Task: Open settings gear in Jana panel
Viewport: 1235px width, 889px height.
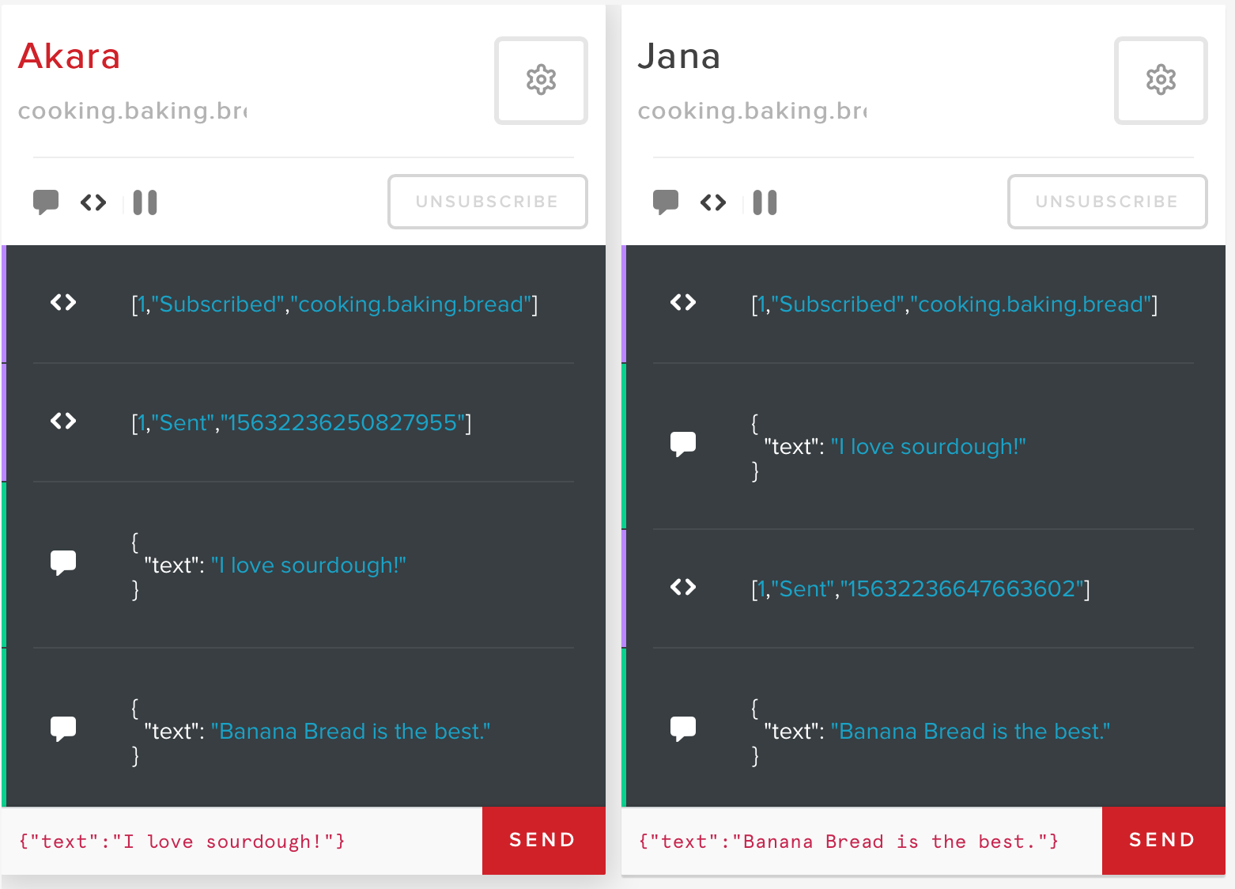Action: (1161, 81)
